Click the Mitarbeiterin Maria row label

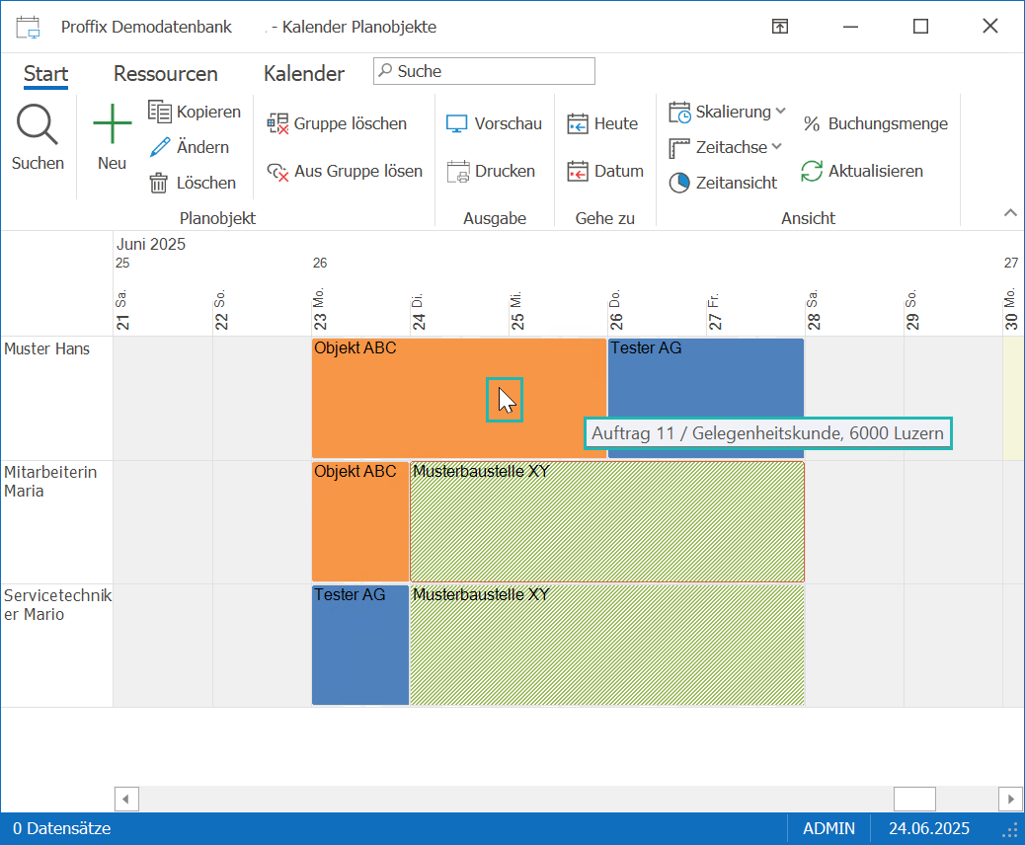(x=50, y=482)
